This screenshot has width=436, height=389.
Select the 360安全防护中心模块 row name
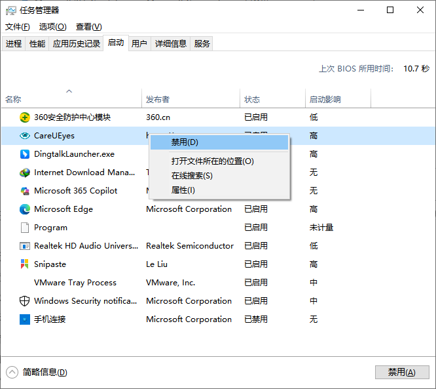coord(72,117)
